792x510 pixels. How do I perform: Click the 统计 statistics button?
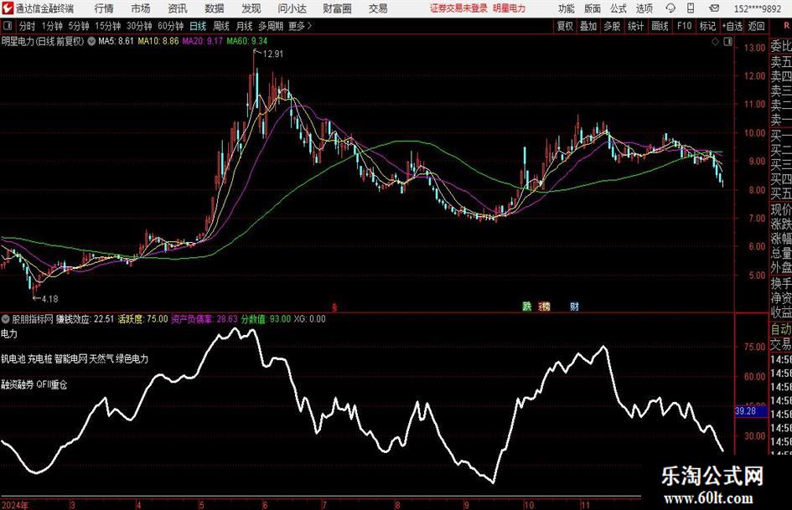coord(635,26)
